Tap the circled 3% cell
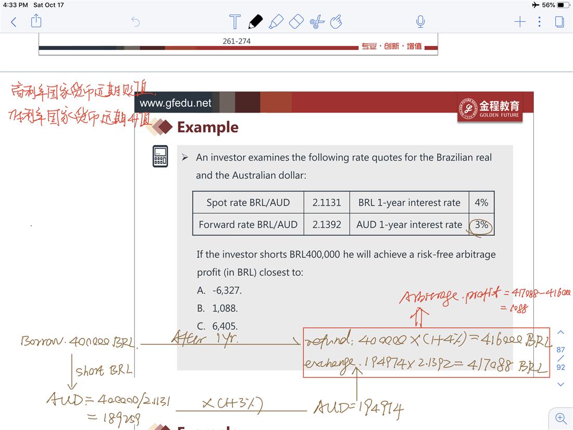 tap(481, 225)
